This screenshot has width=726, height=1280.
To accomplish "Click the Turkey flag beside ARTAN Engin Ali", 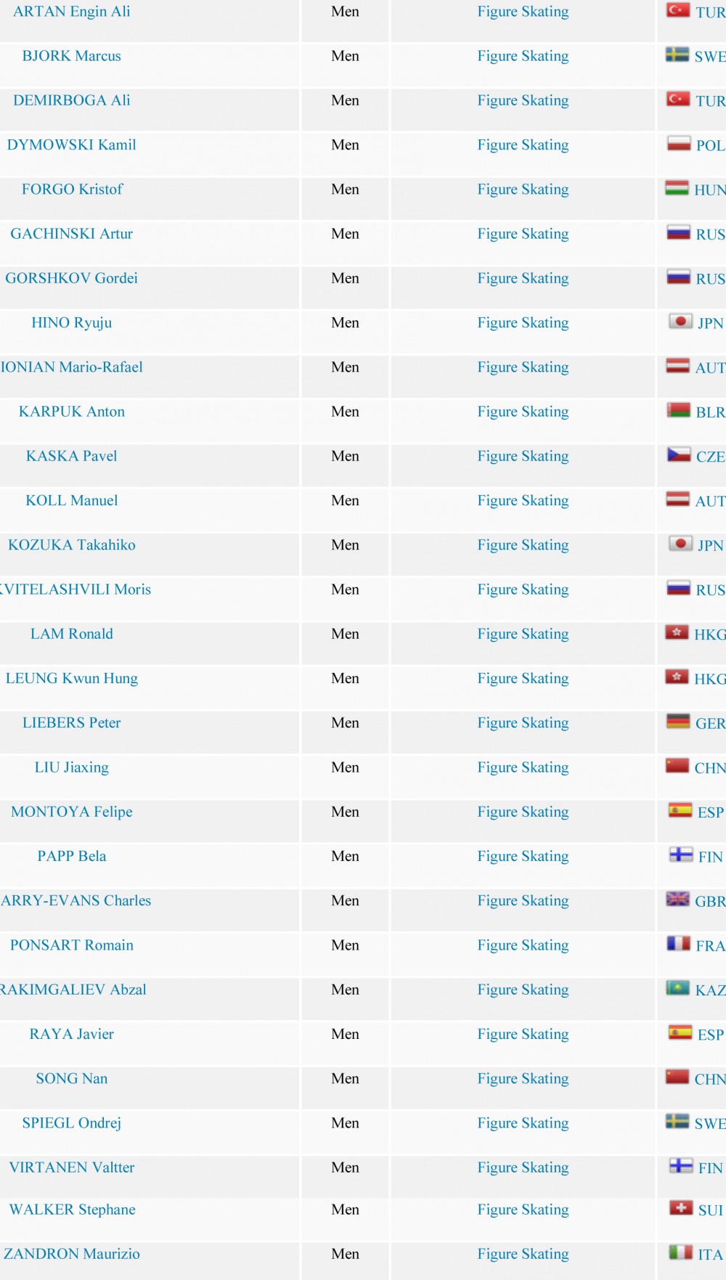I will coord(678,10).
